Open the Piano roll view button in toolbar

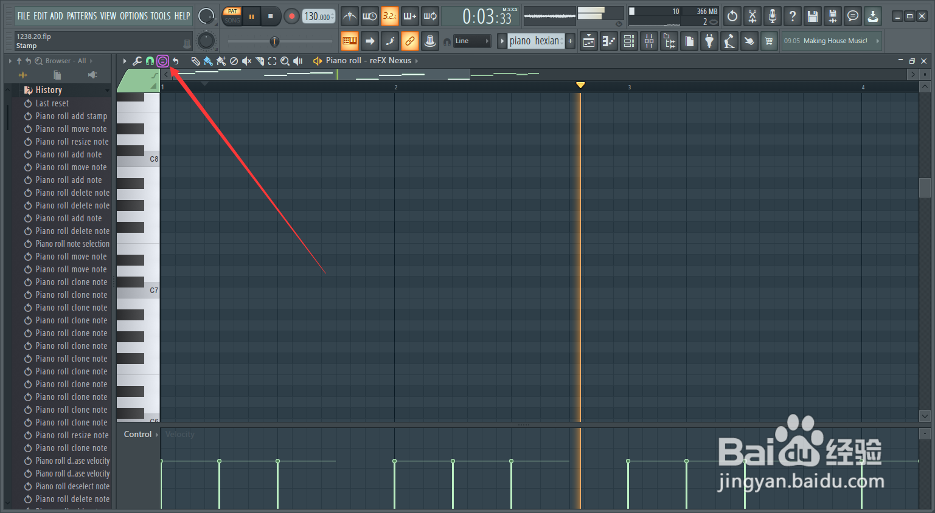pyautogui.click(x=609, y=41)
